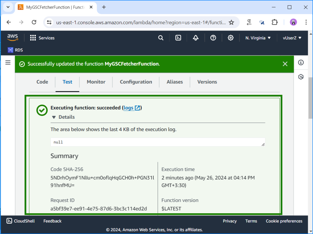This screenshot has height=234, width=313.
Task: Open the info panel icon on right edge
Action: (x=301, y=62)
